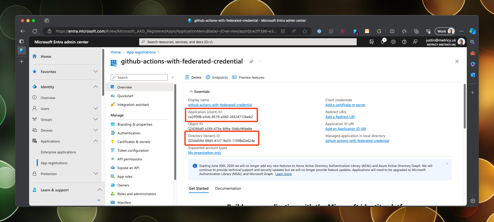494x222 pixels.
Task: Open Certificates & secrets menu item
Action: (133, 142)
